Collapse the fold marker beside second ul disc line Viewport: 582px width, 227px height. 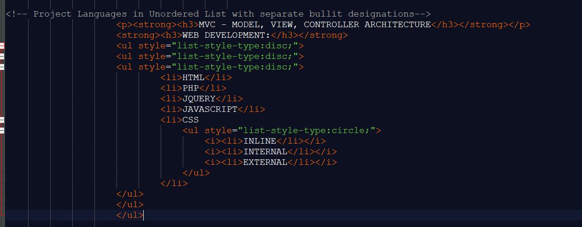[x=2, y=56]
